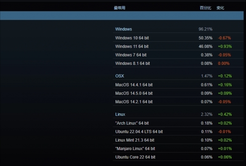Viewport: 246px width, 166px height.
Task: Click the -0.01% change for Ubuntu 22.04.4 LTS
Action: click(225, 131)
